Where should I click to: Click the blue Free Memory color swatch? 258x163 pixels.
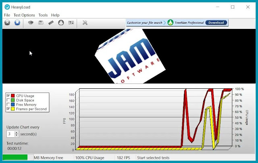click(x=12, y=104)
